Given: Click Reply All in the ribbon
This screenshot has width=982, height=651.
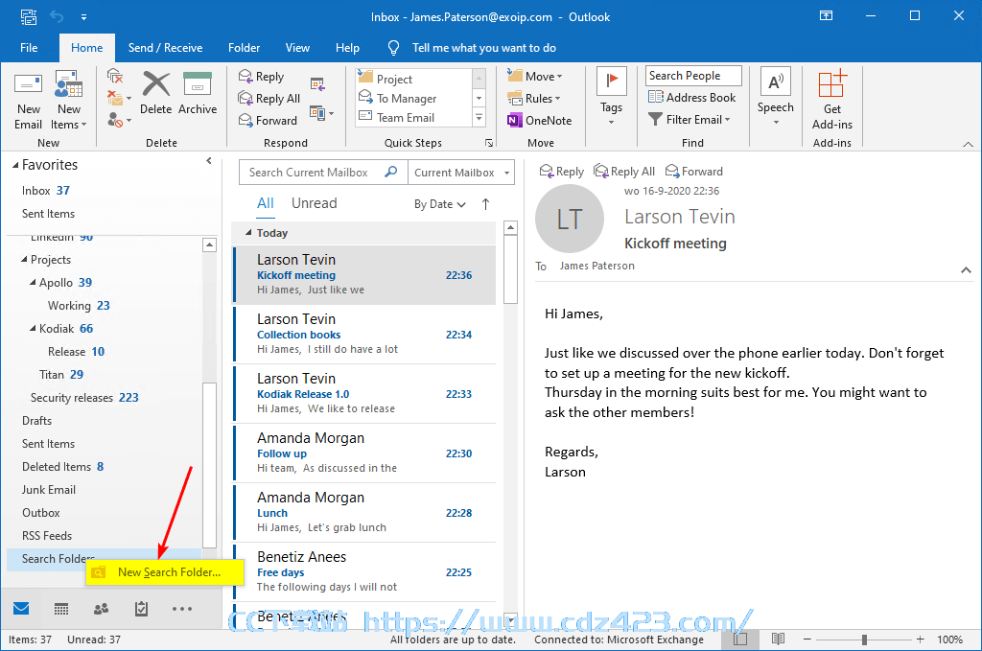Looking at the screenshot, I should (x=269, y=99).
